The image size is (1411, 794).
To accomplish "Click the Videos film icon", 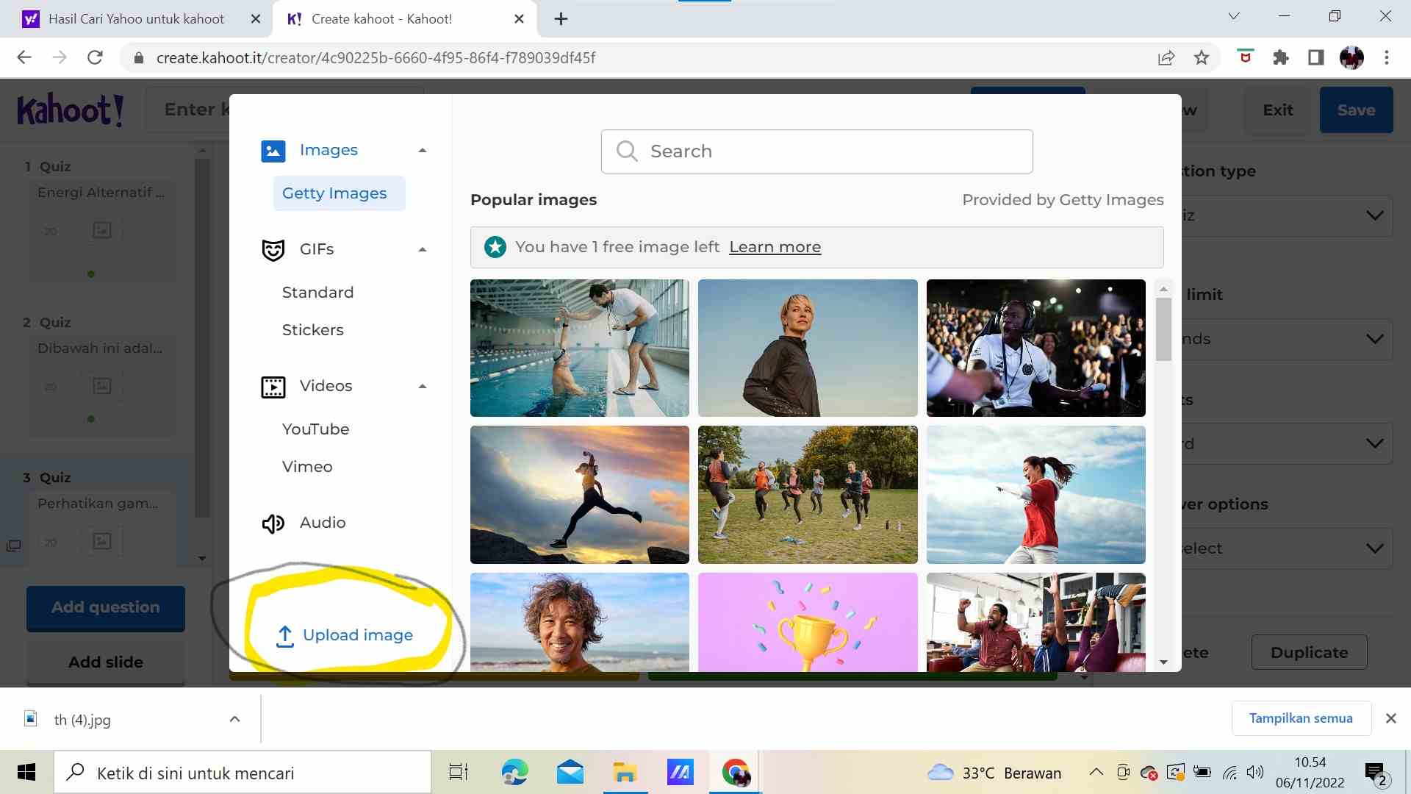I will coord(273,387).
